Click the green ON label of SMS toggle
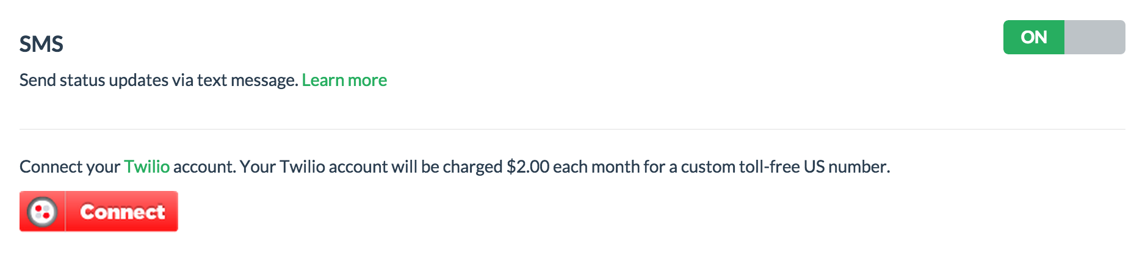 pyautogui.click(x=1034, y=37)
